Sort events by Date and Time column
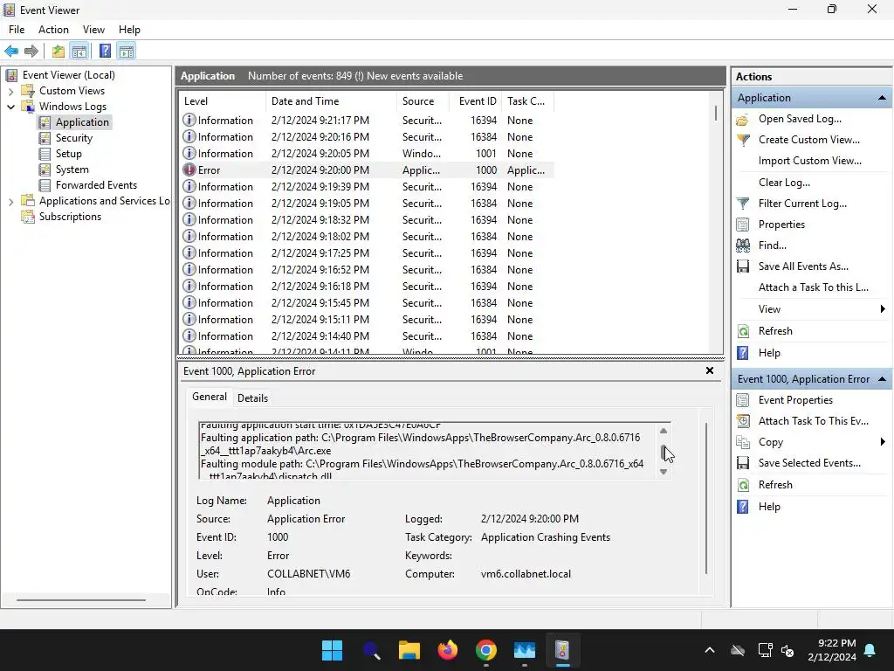Screen dimensions: 894x671 pos(331,101)
